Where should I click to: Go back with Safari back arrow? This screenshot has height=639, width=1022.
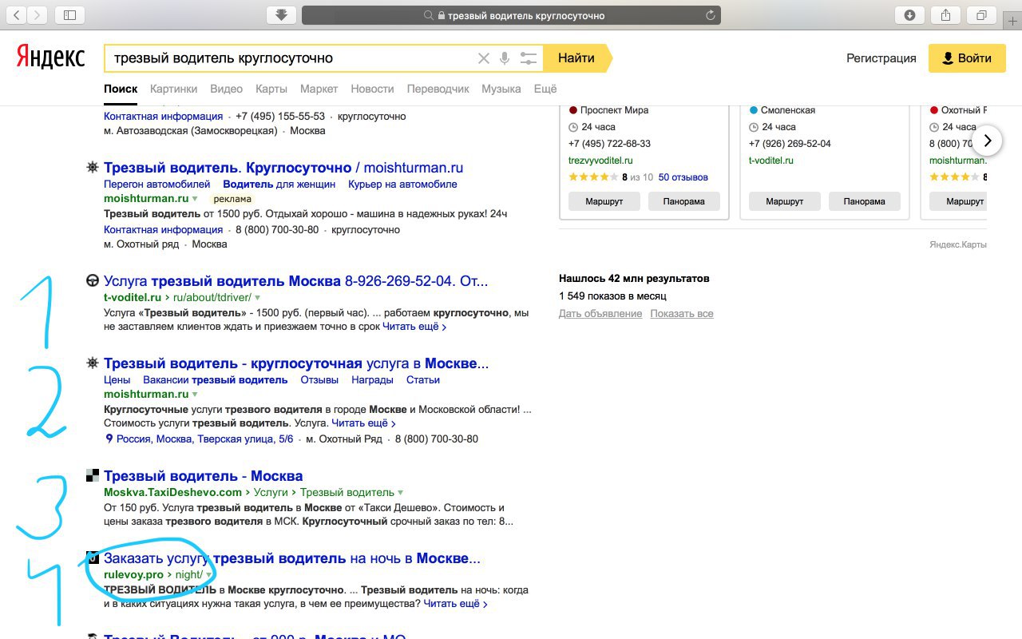(x=17, y=14)
